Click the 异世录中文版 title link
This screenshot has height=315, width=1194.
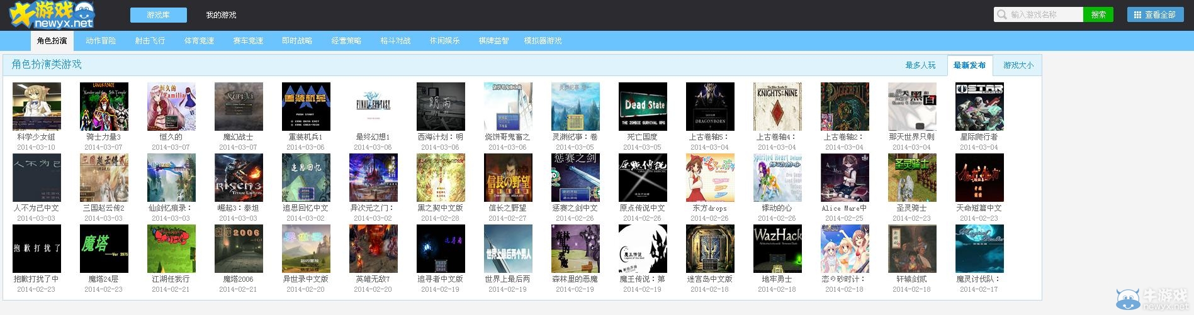(306, 279)
